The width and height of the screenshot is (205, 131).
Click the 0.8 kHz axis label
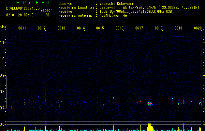[x=3, y=92]
